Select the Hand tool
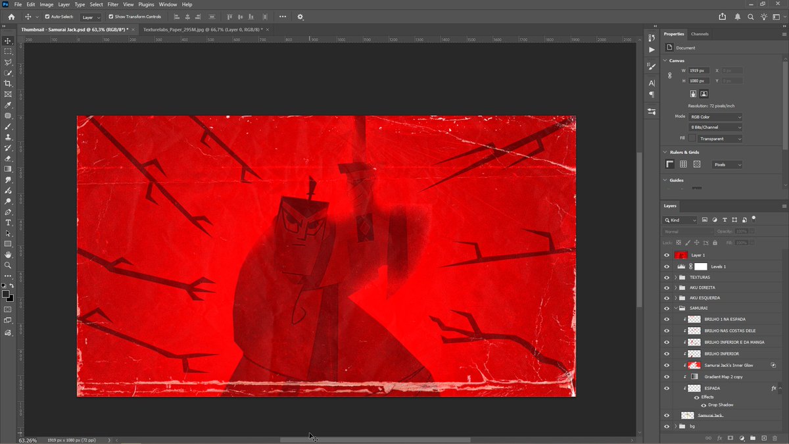The width and height of the screenshot is (789, 444). 8,255
